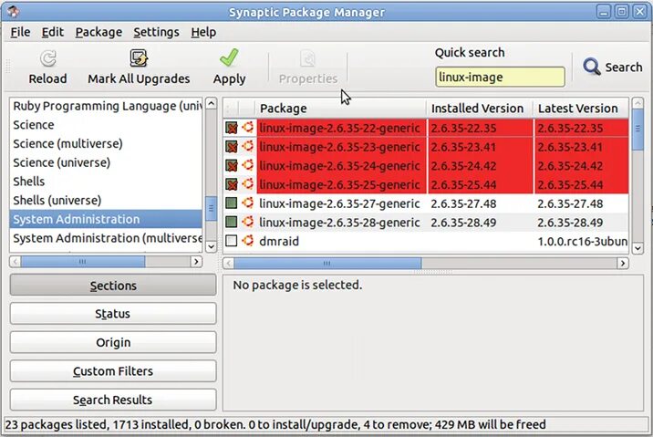Viewport: 653px width, 437px height.
Task: Click the Search magnifier icon
Action: coord(591,67)
